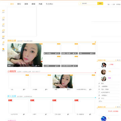Click the magnifier icon in search box

(81, 3)
